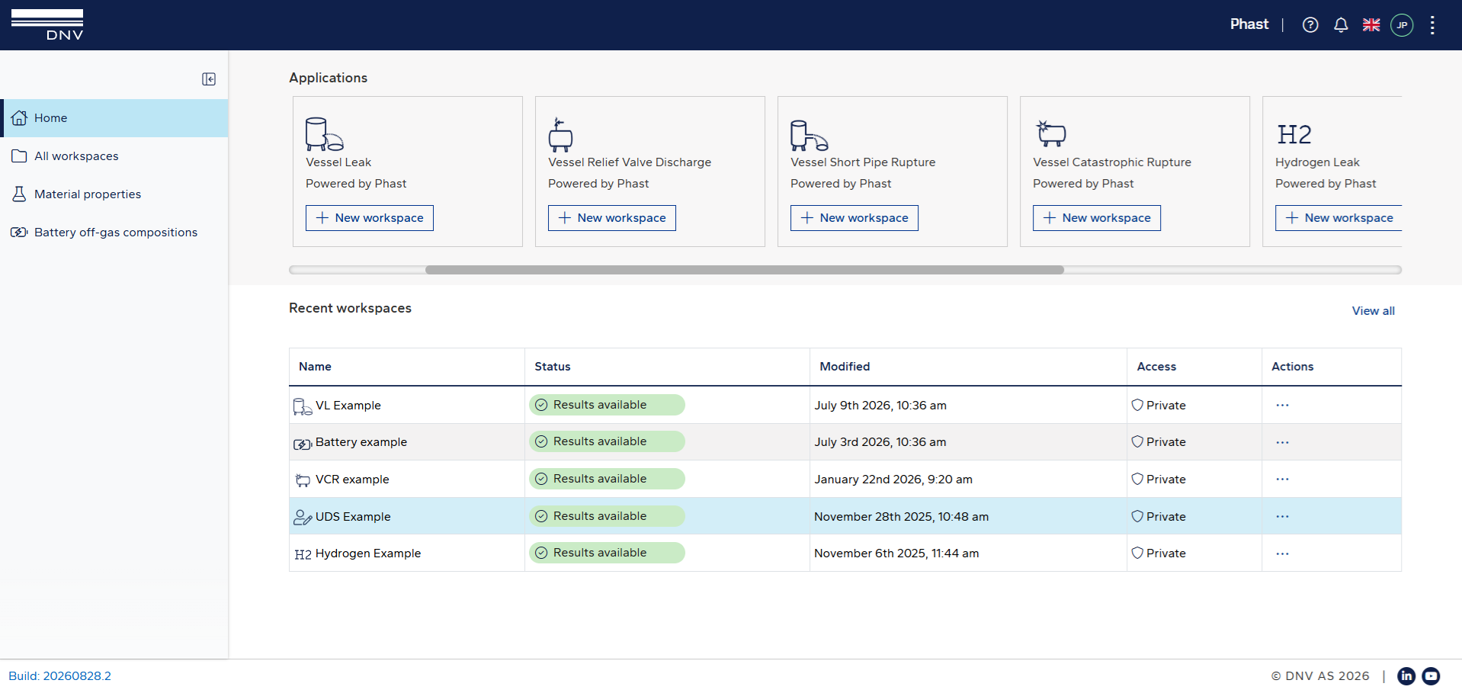Open the vertical three-dot header menu
The height and width of the screenshot is (693, 1462).
(x=1432, y=25)
